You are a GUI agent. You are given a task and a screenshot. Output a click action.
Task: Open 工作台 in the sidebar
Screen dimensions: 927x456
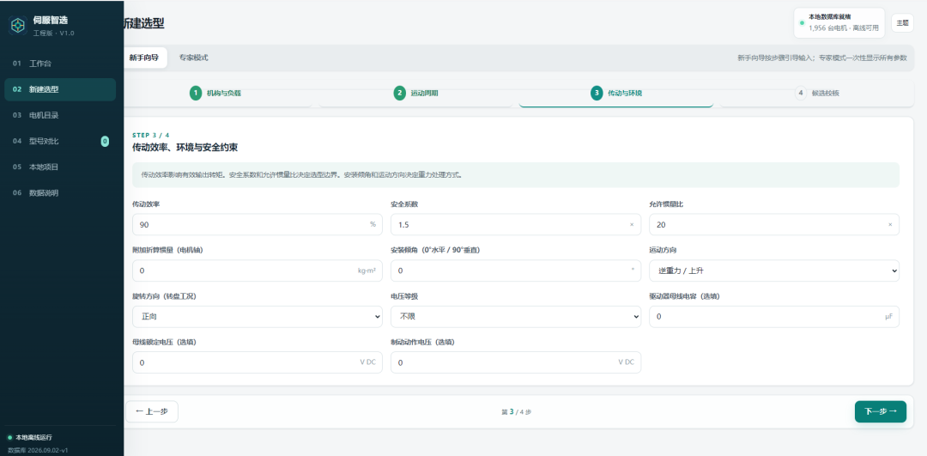coord(60,64)
